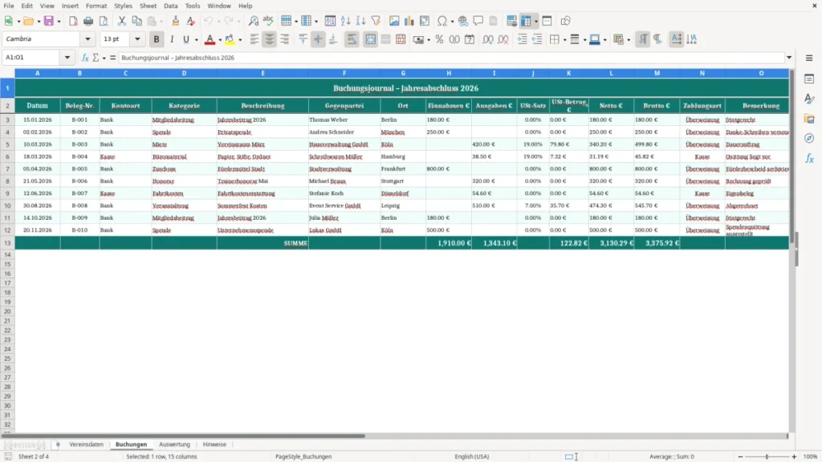This screenshot has height=462, width=822.
Task: Open font name dropdown arrow
Action: point(87,39)
